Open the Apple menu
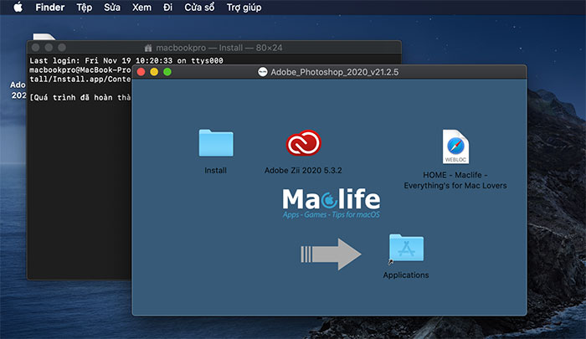This screenshot has width=586, height=339. (x=16, y=7)
